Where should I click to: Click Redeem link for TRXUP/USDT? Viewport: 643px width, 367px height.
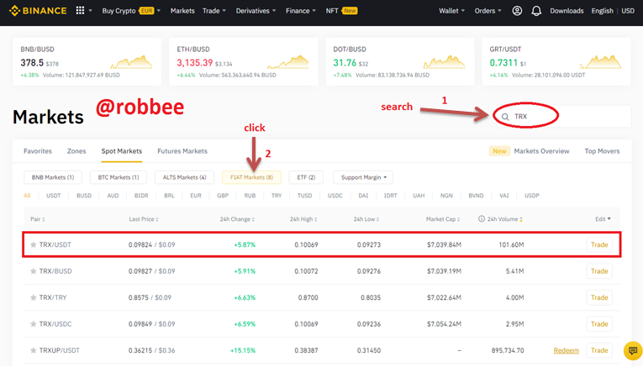566,350
